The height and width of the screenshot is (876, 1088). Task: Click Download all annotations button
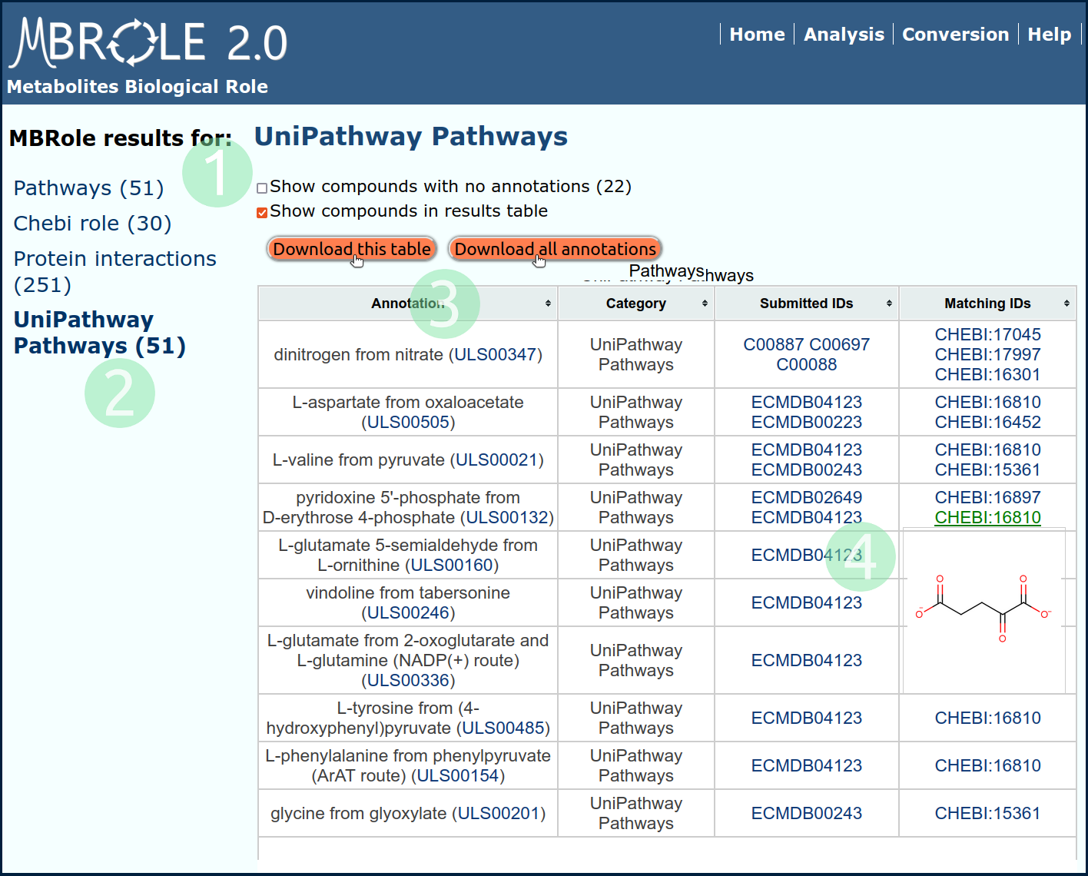point(555,249)
